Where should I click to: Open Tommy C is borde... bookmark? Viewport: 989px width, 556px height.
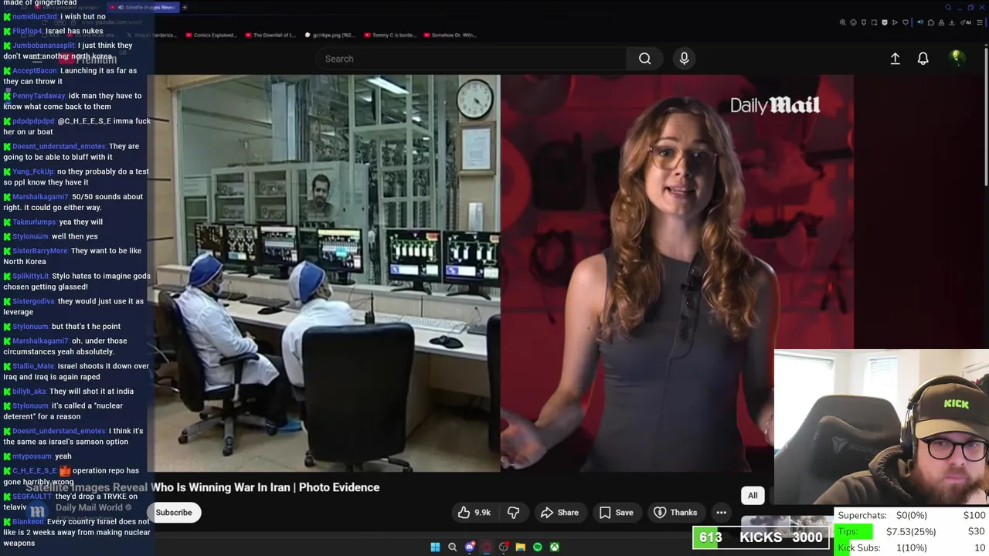tap(389, 35)
